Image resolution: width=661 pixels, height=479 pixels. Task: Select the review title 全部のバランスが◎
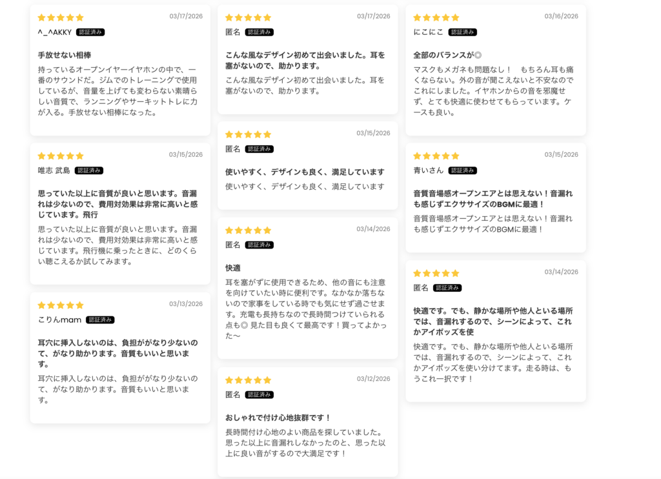pyautogui.click(x=447, y=56)
